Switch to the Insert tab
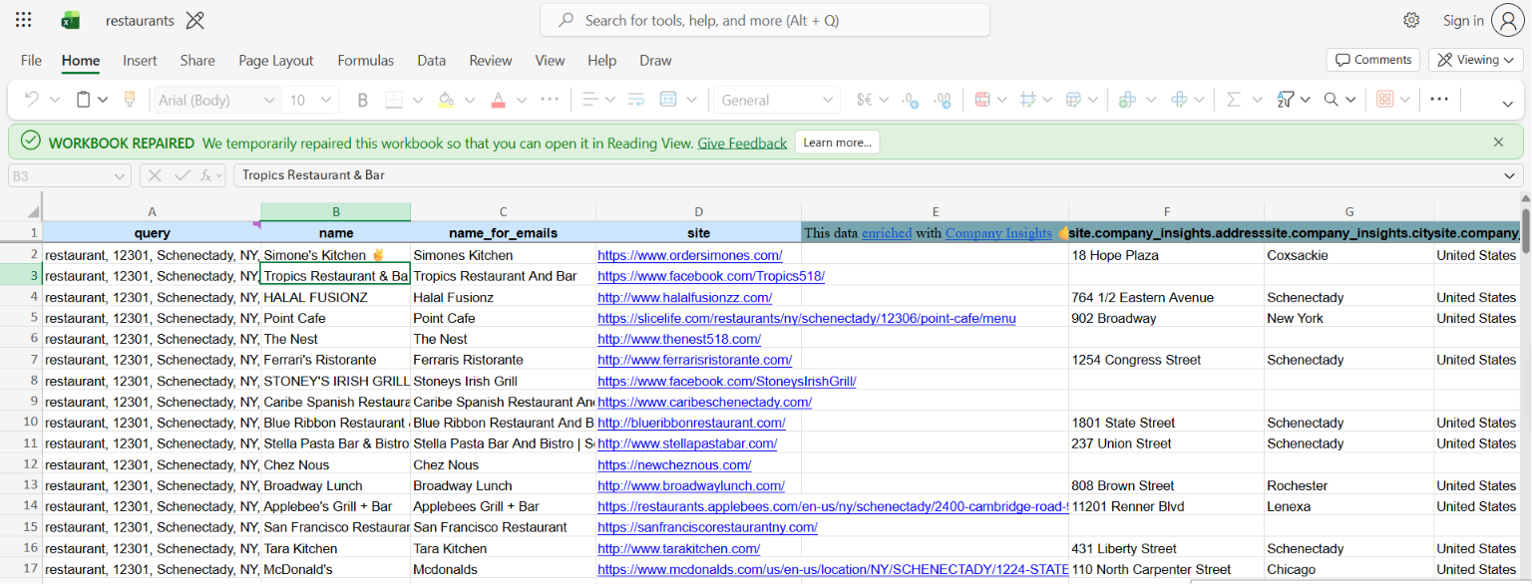The height and width of the screenshot is (584, 1532). click(x=140, y=60)
